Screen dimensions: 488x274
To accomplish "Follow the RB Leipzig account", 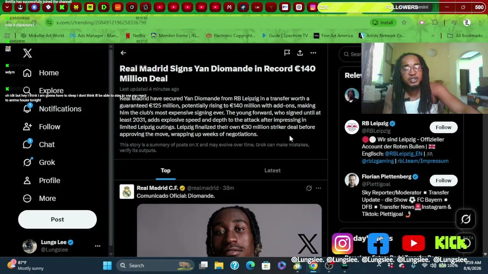I will [x=443, y=127].
